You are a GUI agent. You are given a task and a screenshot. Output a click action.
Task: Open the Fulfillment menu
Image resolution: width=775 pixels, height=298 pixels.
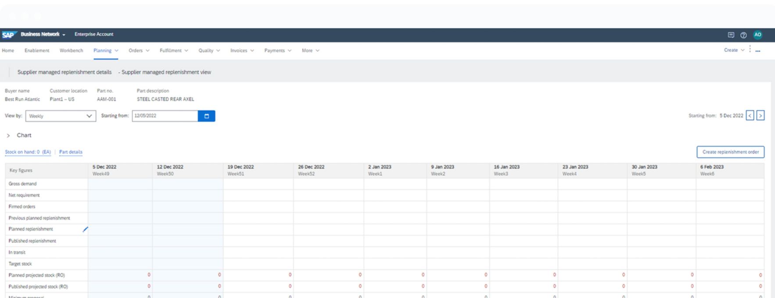pos(174,50)
